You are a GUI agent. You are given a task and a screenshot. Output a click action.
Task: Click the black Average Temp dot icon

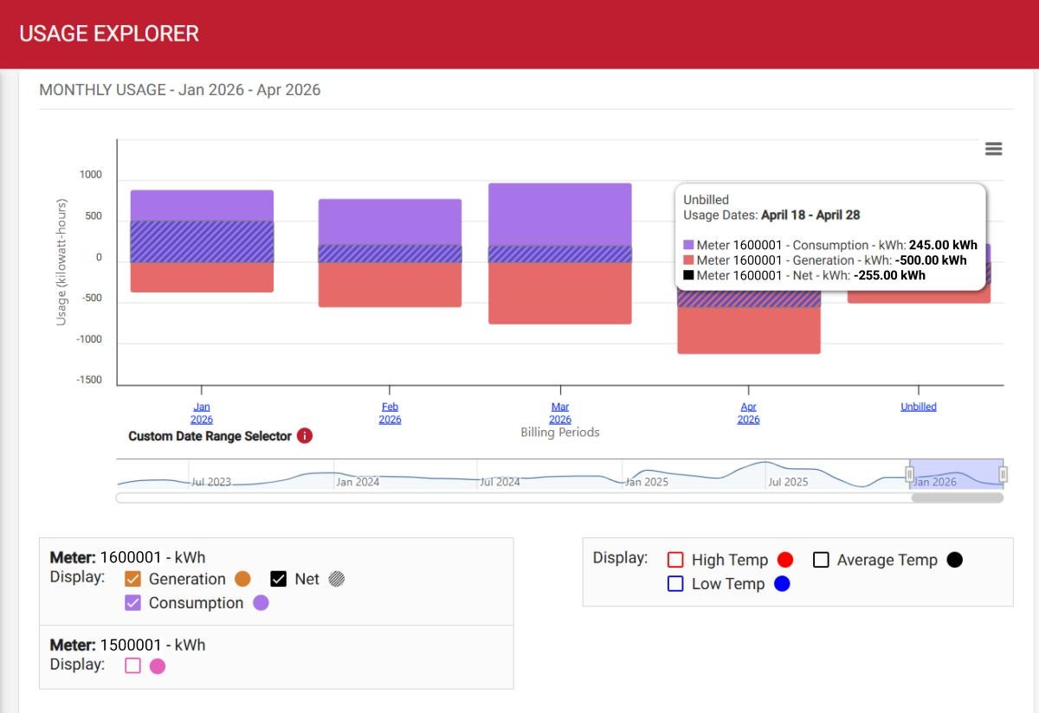pyautogui.click(x=954, y=560)
